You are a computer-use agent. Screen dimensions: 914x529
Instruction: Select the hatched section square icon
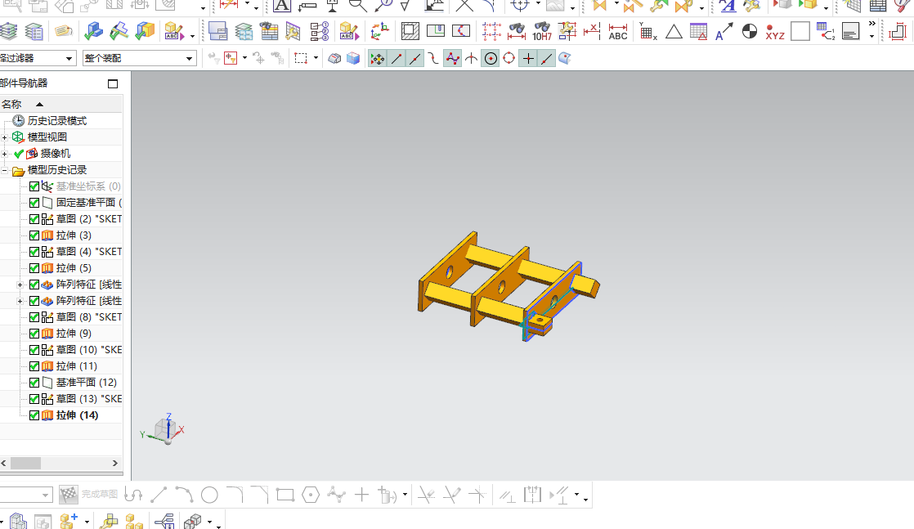coord(410,31)
